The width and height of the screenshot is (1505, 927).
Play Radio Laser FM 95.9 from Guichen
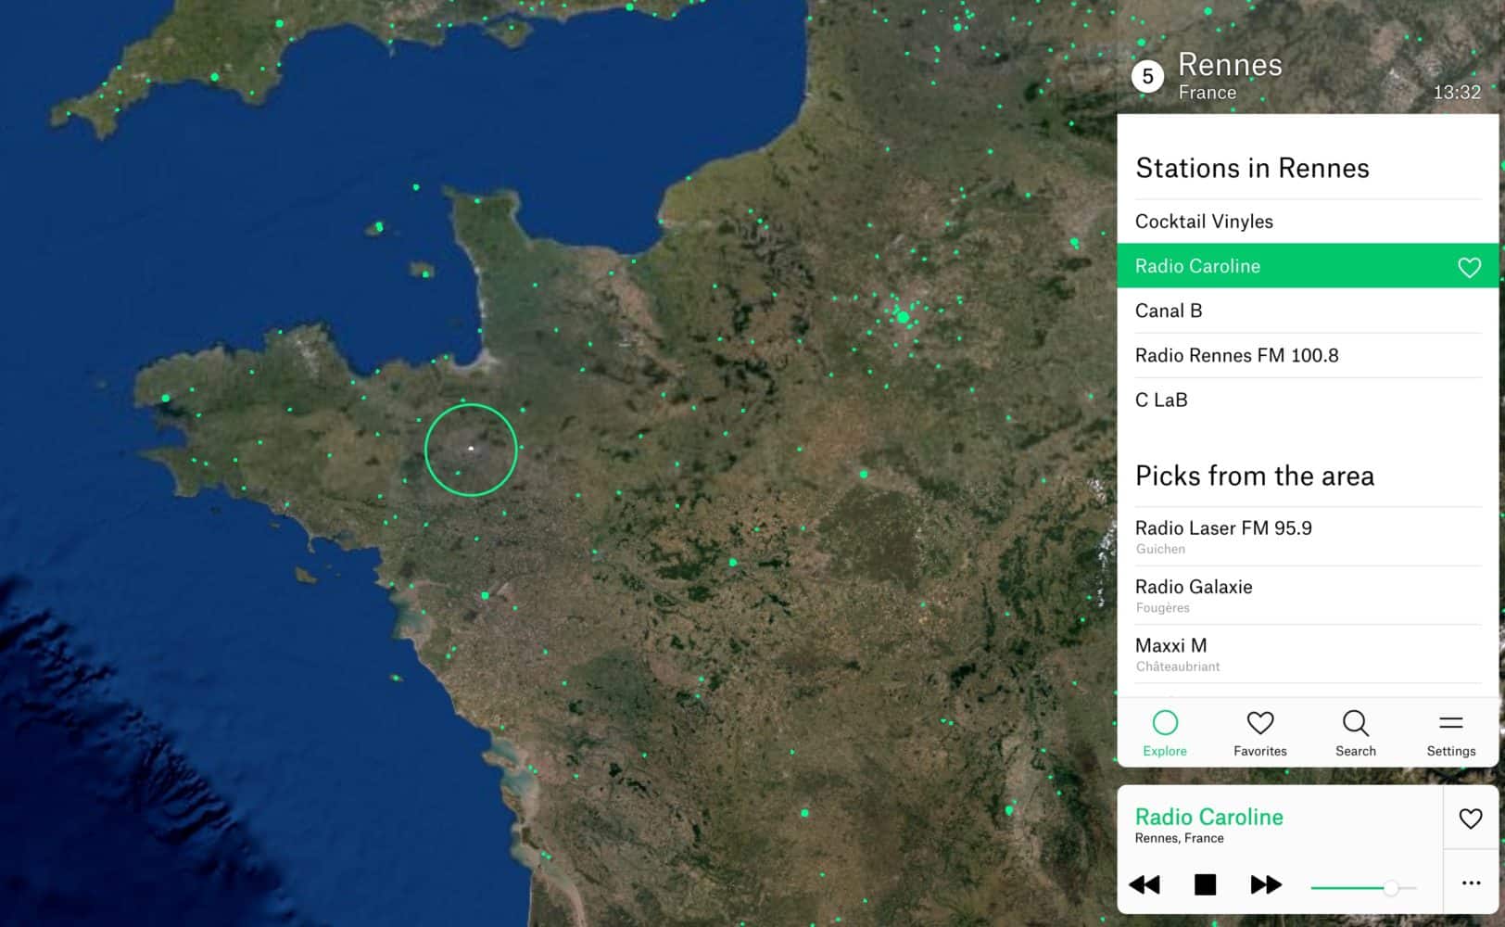coord(1223,536)
